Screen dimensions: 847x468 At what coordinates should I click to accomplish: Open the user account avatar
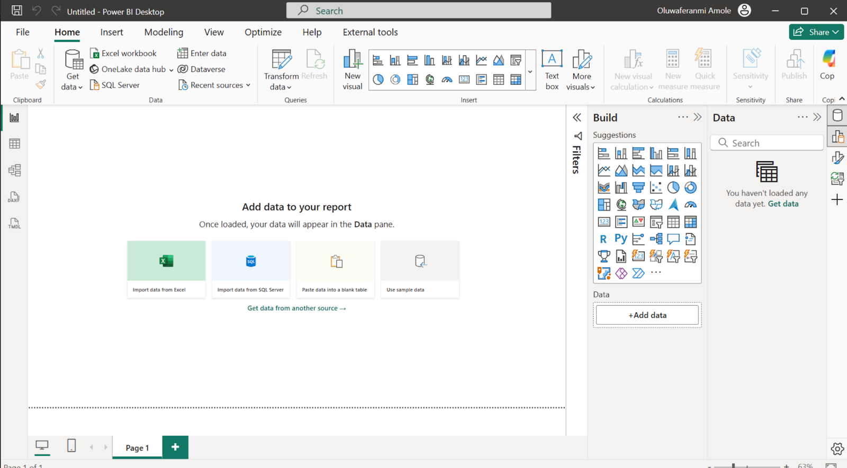tap(744, 11)
